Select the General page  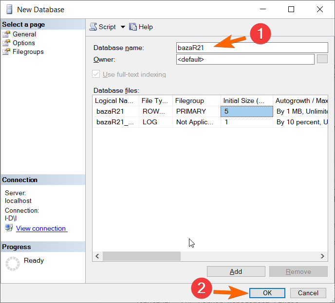tap(24, 34)
